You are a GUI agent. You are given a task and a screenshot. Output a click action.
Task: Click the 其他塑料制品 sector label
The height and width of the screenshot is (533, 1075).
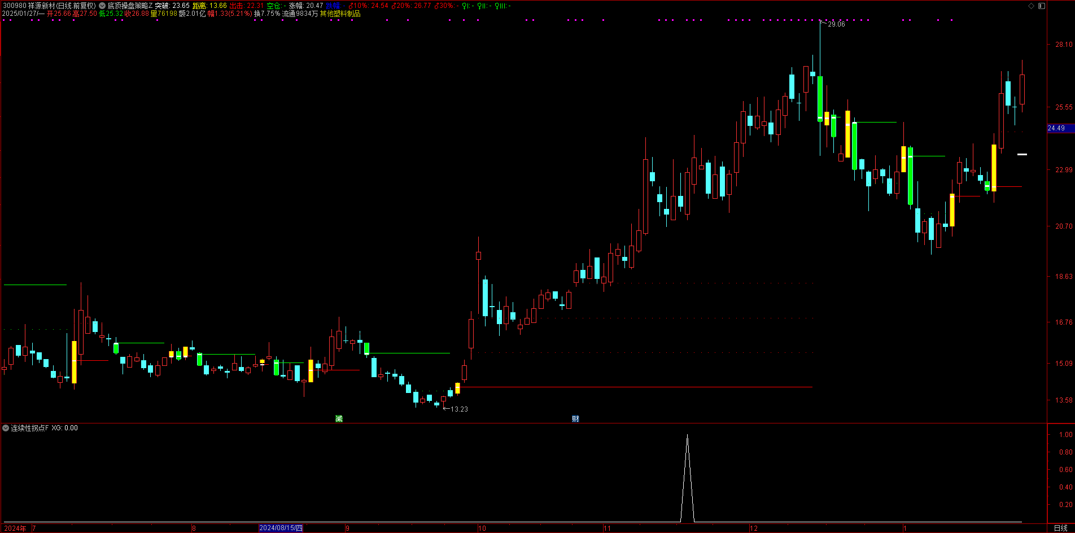coord(340,14)
